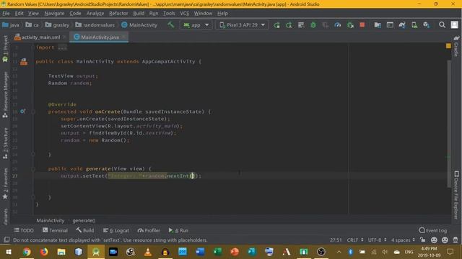Toggle the Favorites side panel
Image resolution: width=462 pixels, height=259 pixels.
5,183
